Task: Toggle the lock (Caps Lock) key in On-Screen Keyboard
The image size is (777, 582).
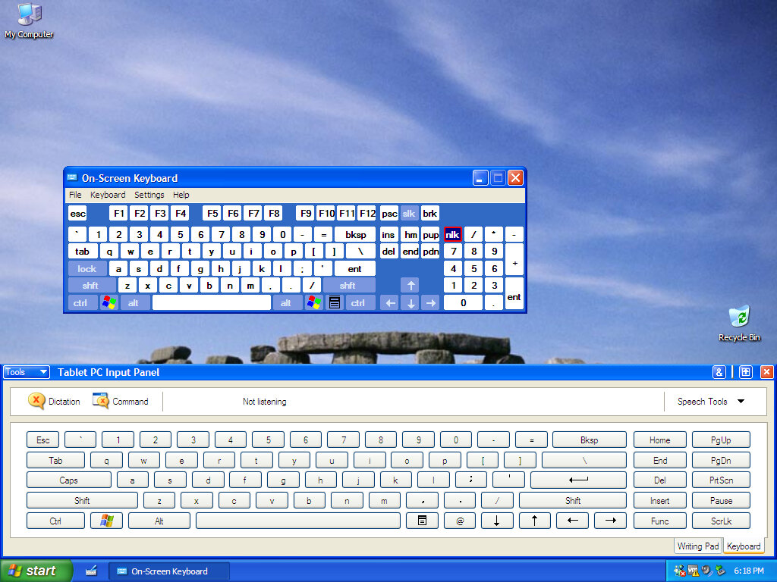Action: point(87,269)
